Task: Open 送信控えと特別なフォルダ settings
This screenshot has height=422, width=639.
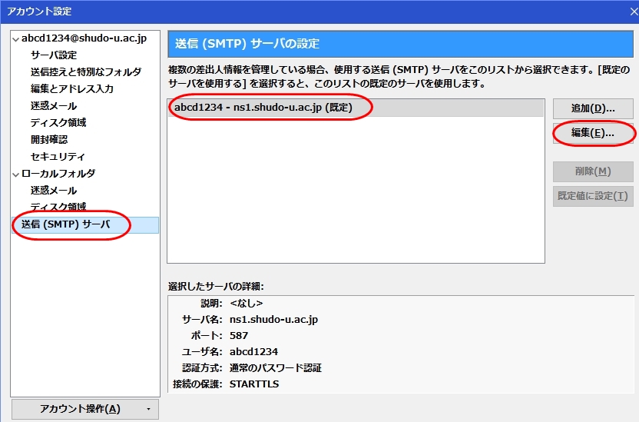Action: pos(85,72)
